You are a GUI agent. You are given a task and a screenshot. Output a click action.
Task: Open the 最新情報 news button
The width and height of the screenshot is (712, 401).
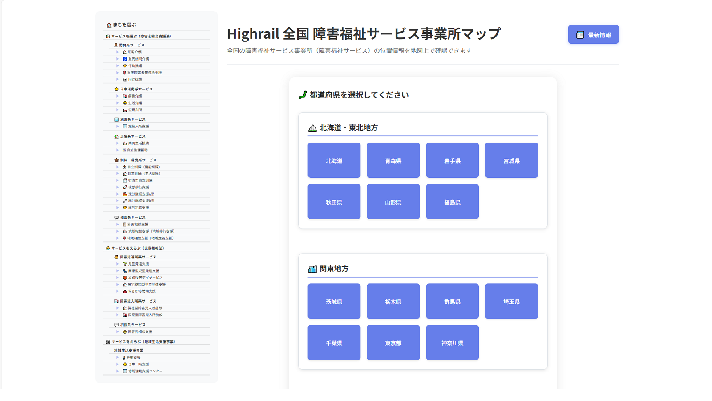point(593,35)
